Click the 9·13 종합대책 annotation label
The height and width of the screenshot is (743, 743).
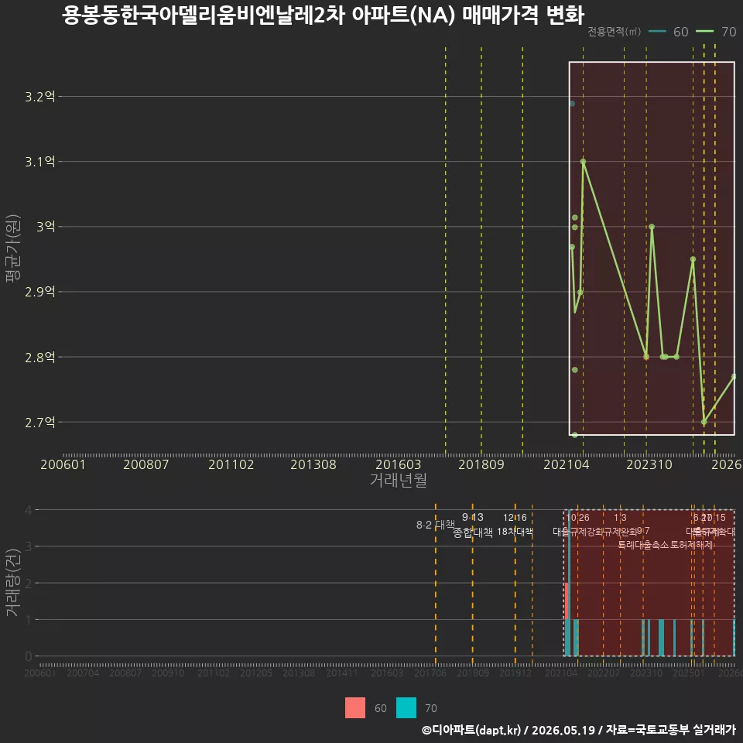pos(472,525)
